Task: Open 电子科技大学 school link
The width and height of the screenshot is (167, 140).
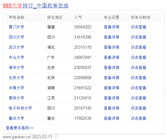Action: click(x=20, y=108)
